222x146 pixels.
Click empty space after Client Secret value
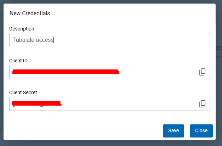point(127,104)
